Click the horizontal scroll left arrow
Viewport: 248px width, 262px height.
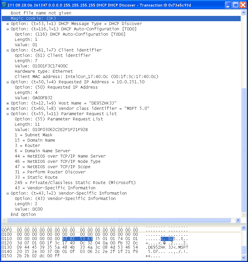coord(4,220)
